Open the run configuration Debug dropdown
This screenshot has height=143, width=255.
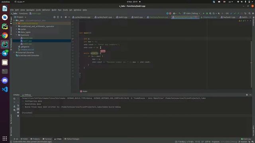[192, 14]
